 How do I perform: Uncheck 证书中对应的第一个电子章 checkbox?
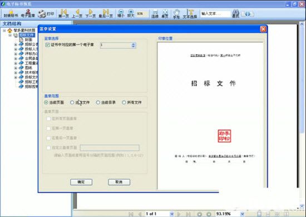point(47,45)
